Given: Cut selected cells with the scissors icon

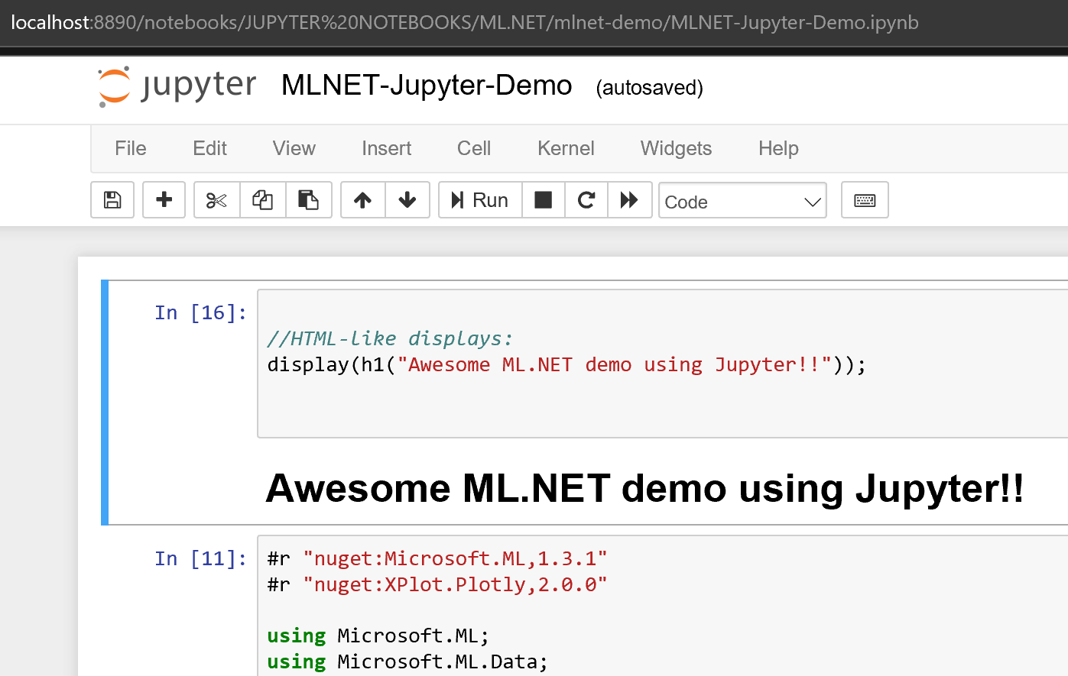Looking at the screenshot, I should tap(217, 200).
